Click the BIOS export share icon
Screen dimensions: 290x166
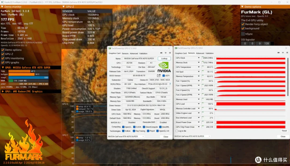coord(159,76)
